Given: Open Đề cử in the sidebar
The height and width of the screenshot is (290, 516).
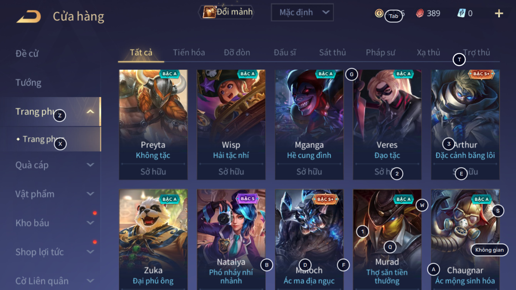Looking at the screenshot, I should (27, 53).
